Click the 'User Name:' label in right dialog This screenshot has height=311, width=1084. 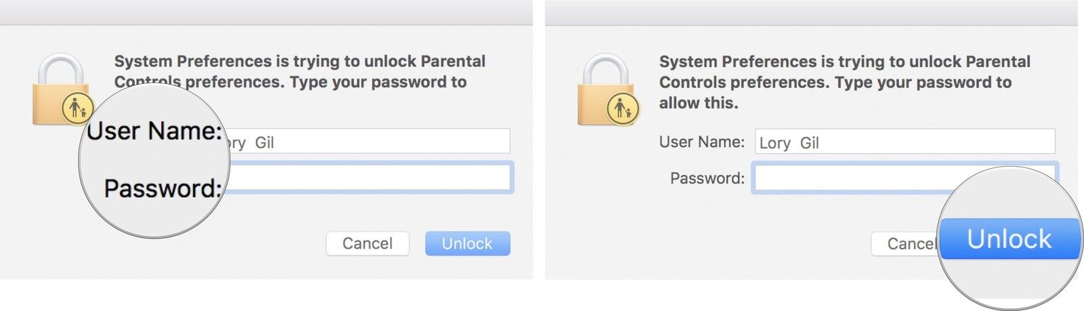coord(701,142)
